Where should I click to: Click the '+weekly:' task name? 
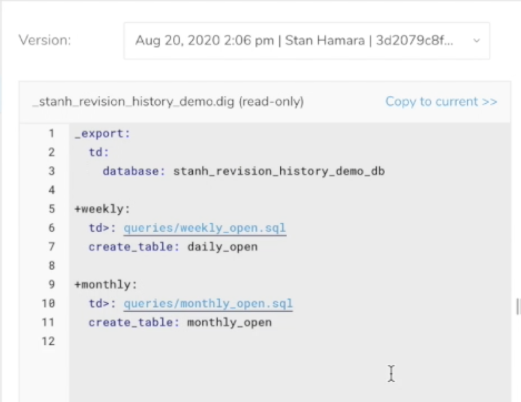102,209
